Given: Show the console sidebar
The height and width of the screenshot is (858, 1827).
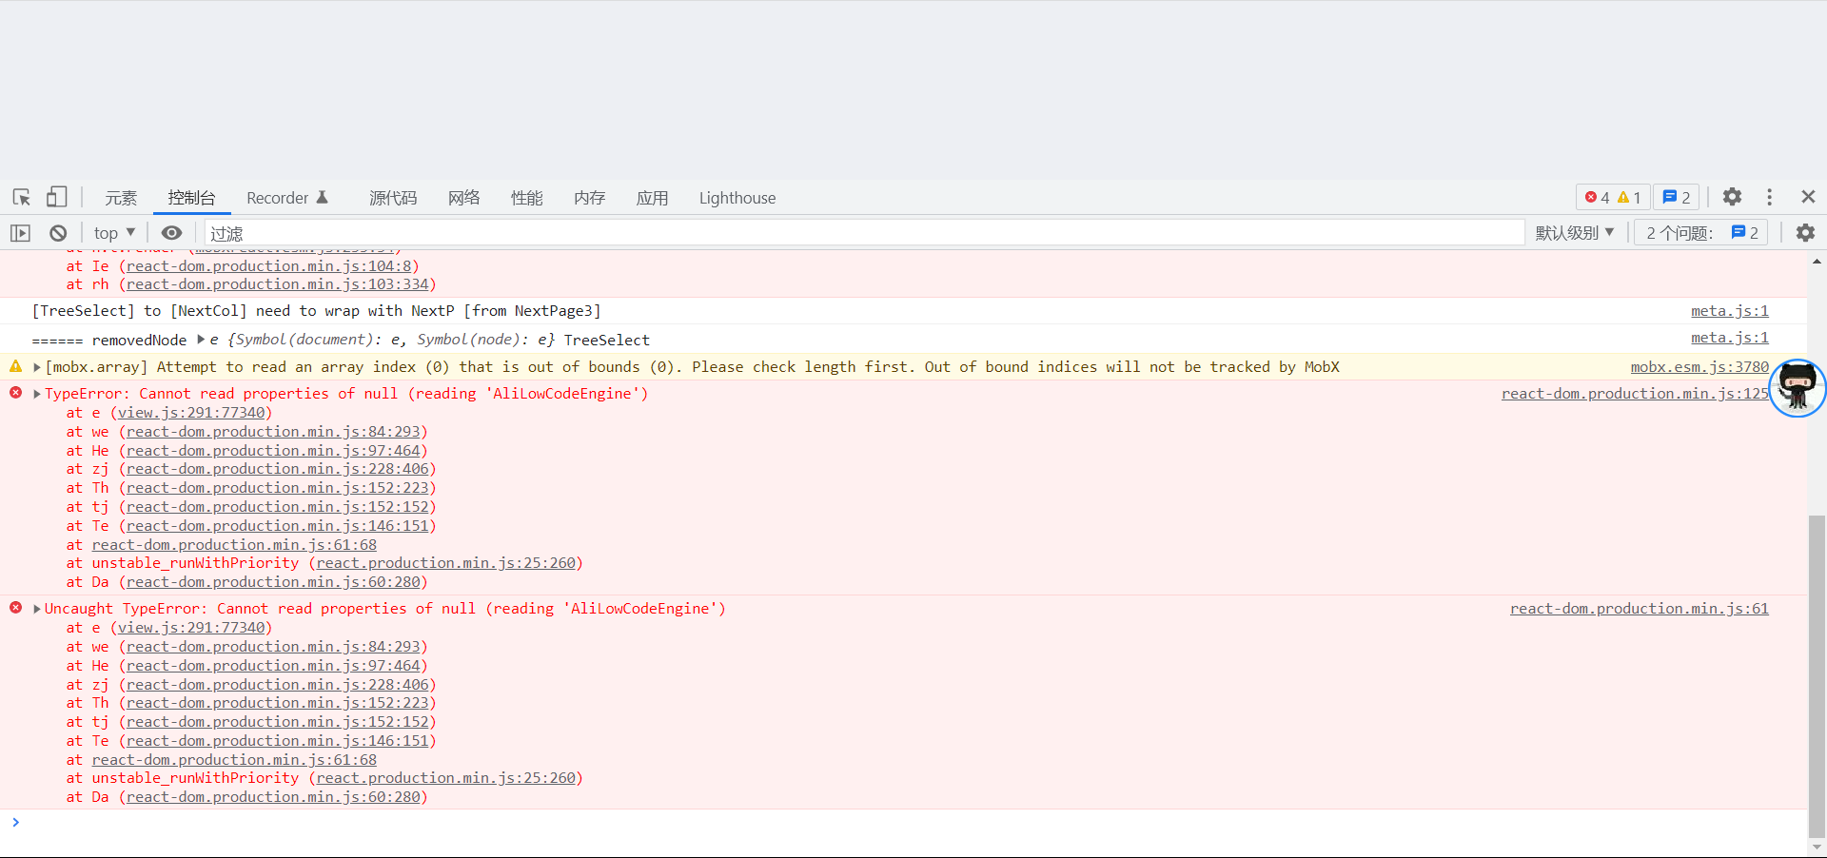Looking at the screenshot, I should click(x=21, y=232).
